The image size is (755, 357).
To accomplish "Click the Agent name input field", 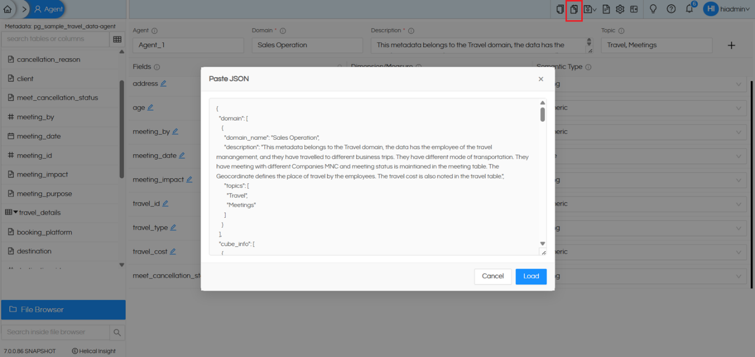I will click(188, 46).
